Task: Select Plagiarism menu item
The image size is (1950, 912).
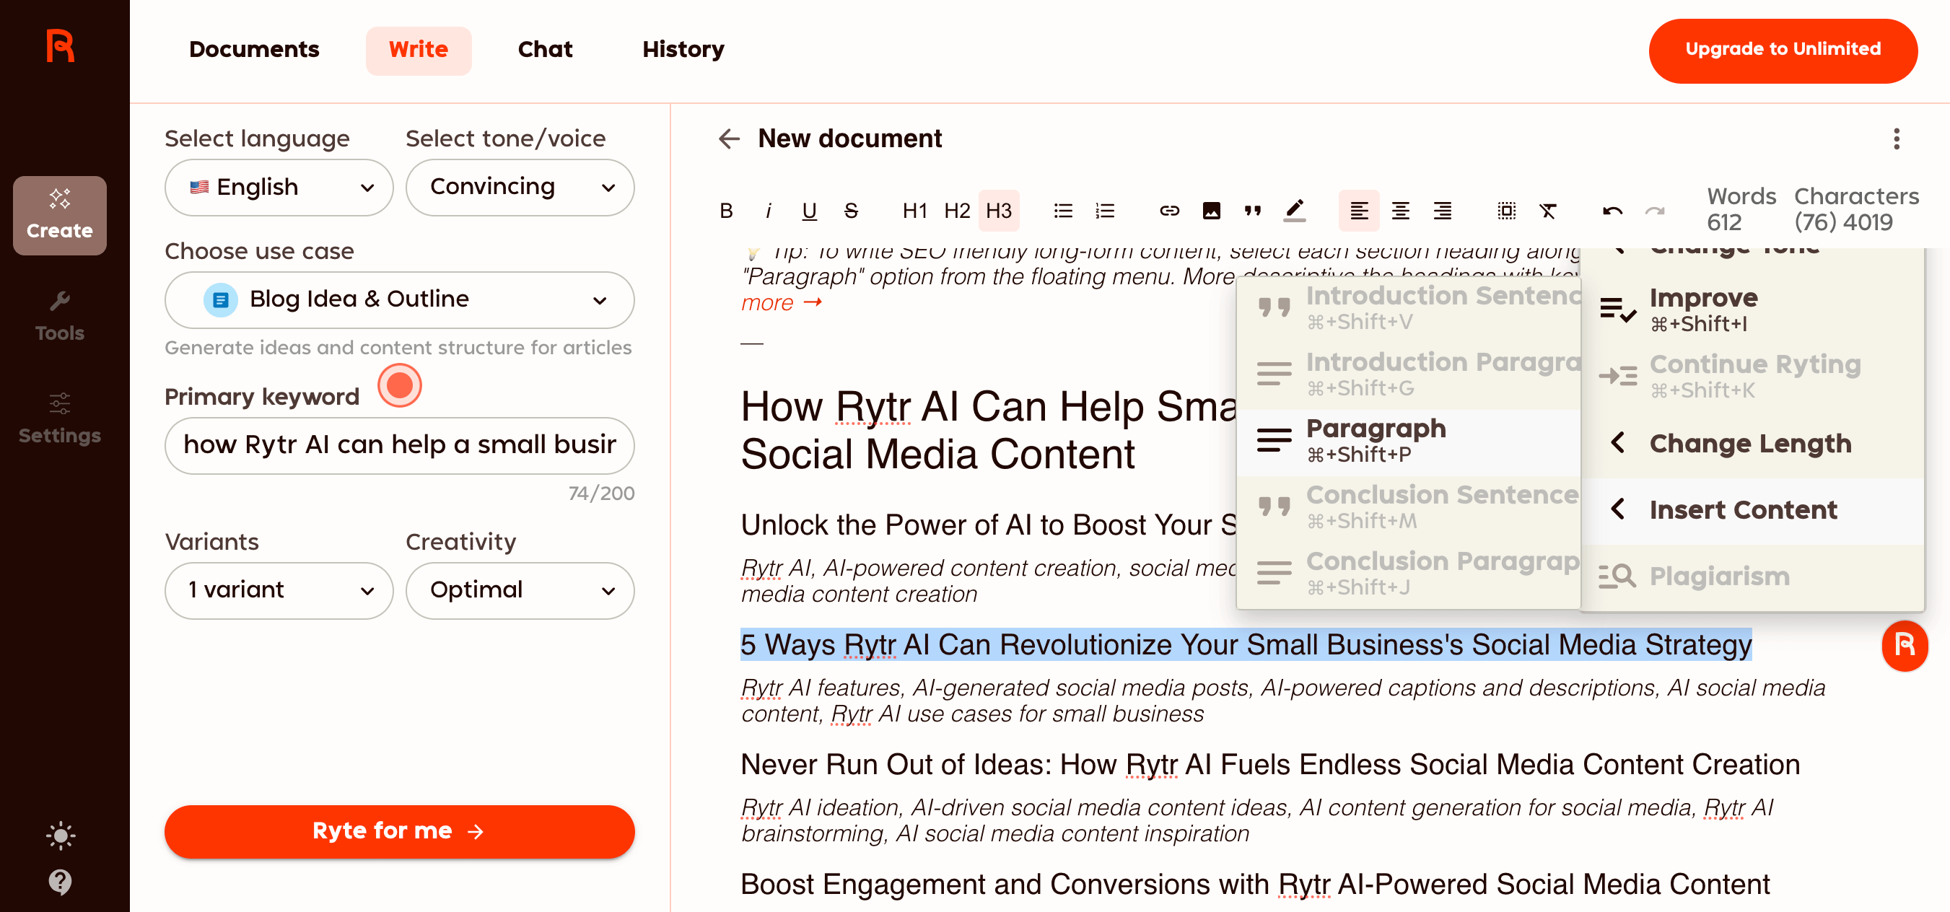Action: point(1752,576)
